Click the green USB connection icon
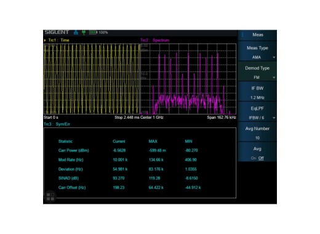Viewport: 320px width, 234px height. coord(84,33)
